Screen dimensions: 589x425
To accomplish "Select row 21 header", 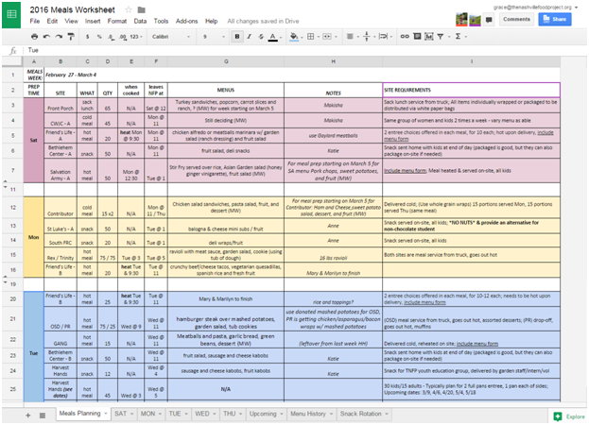I will point(12,319).
